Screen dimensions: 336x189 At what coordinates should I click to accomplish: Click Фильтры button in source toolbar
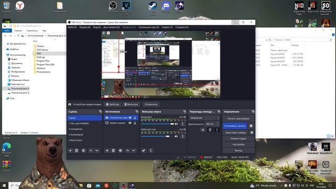(131, 104)
